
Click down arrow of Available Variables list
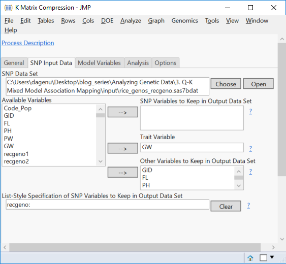100,161
